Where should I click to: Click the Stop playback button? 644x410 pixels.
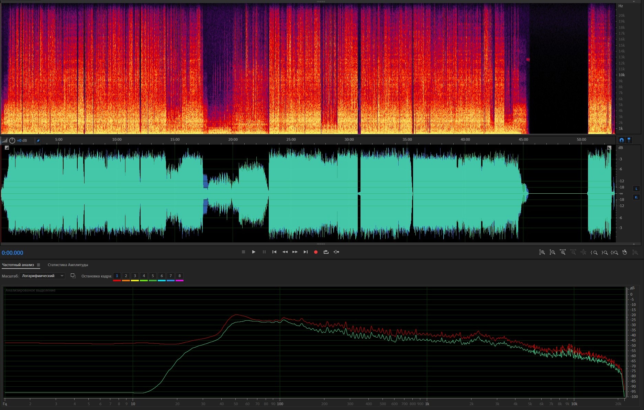243,252
